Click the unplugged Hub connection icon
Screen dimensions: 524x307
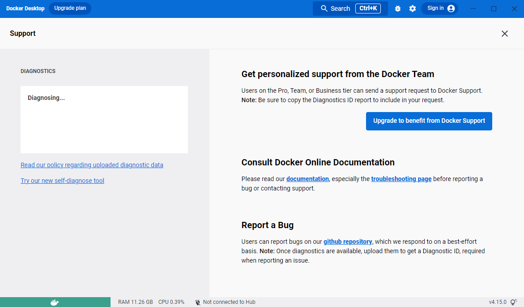coord(198,302)
